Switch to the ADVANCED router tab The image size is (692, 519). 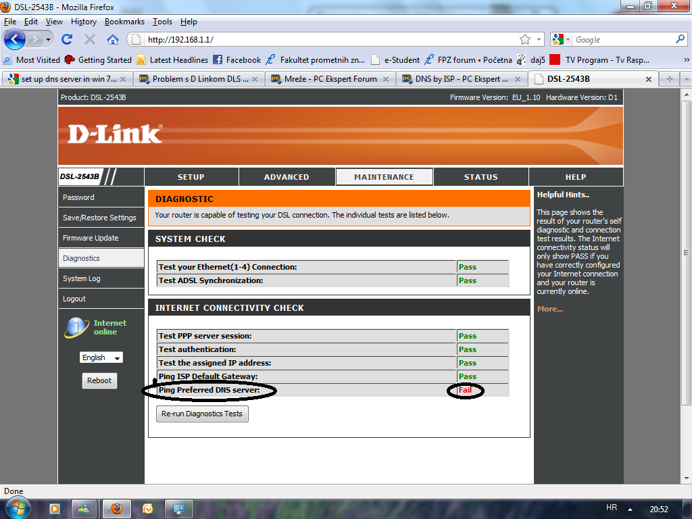coord(287,177)
